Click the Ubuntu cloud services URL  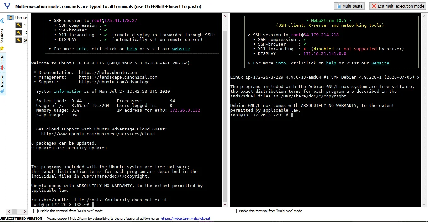98,134
